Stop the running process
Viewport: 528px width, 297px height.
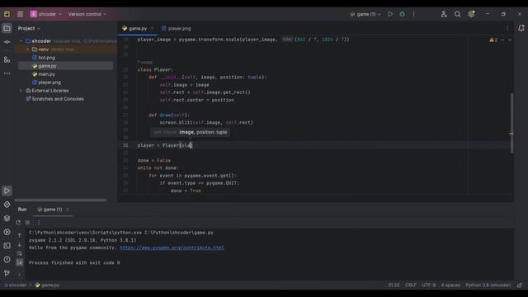[28, 223]
